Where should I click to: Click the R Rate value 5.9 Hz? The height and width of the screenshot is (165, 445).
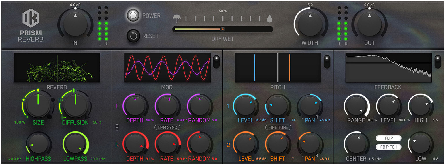tap(182, 159)
